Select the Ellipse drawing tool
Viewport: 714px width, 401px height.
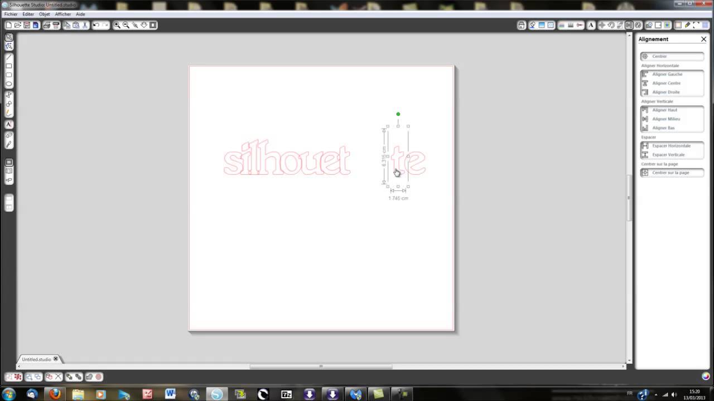(x=9, y=84)
